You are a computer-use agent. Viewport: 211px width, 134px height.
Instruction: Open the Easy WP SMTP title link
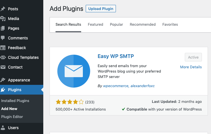click(116, 56)
